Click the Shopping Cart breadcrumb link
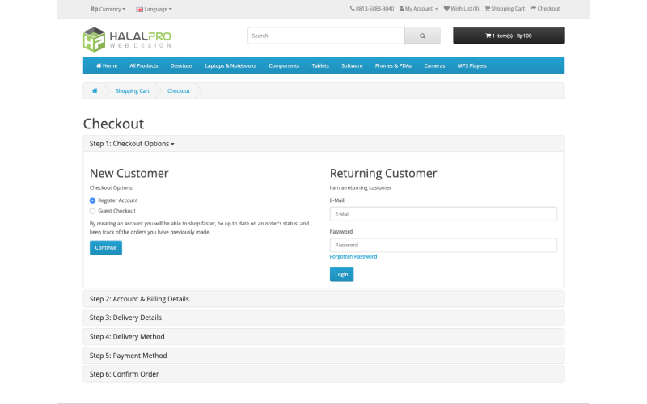This screenshot has width=647, height=404. coord(133,90)
